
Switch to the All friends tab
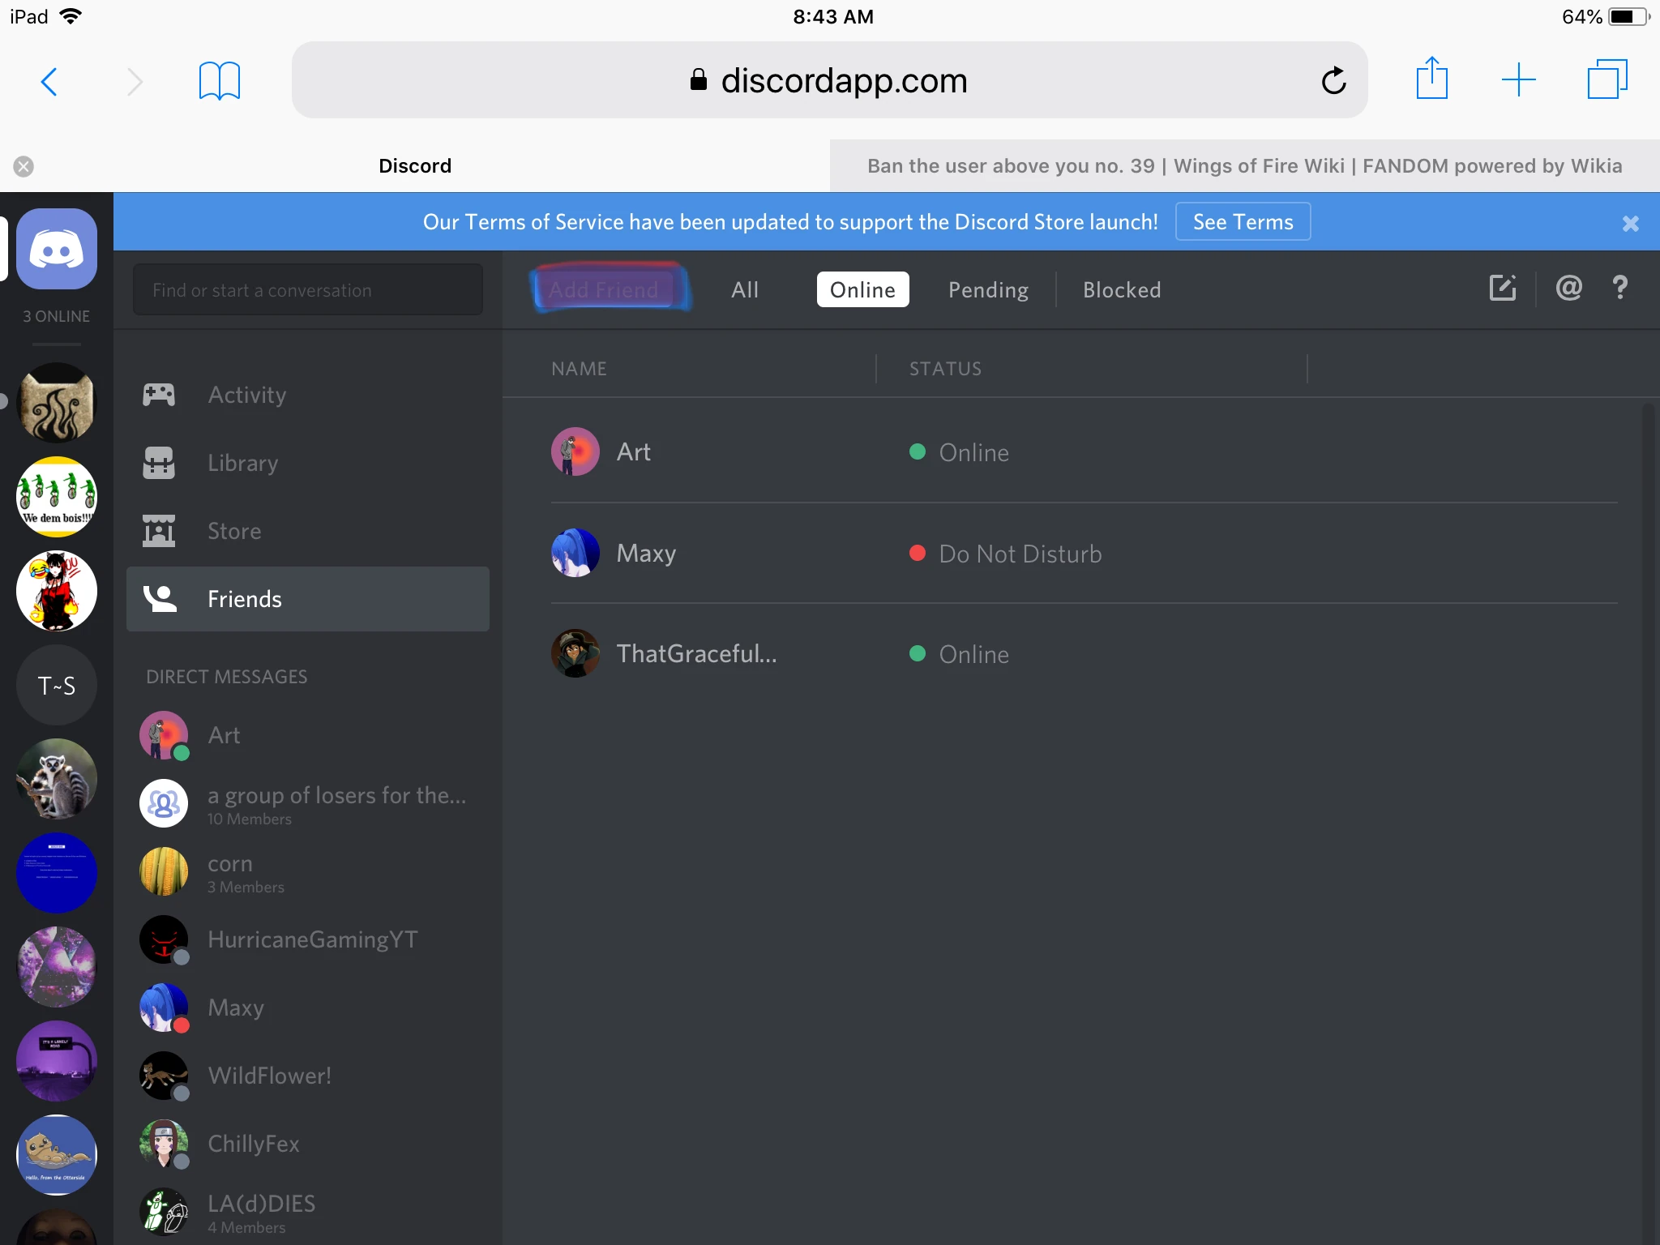pyautogui.click(x=744, y=289)
